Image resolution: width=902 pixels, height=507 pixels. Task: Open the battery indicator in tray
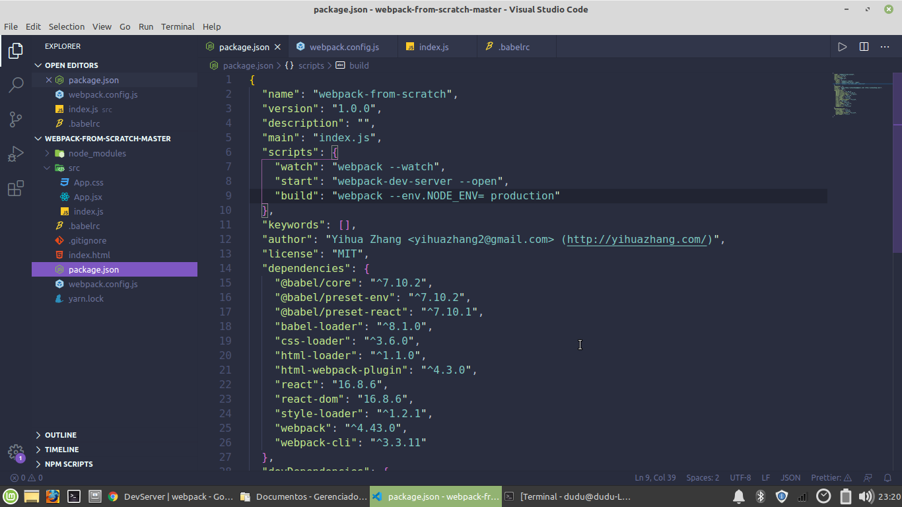[845, 496]
